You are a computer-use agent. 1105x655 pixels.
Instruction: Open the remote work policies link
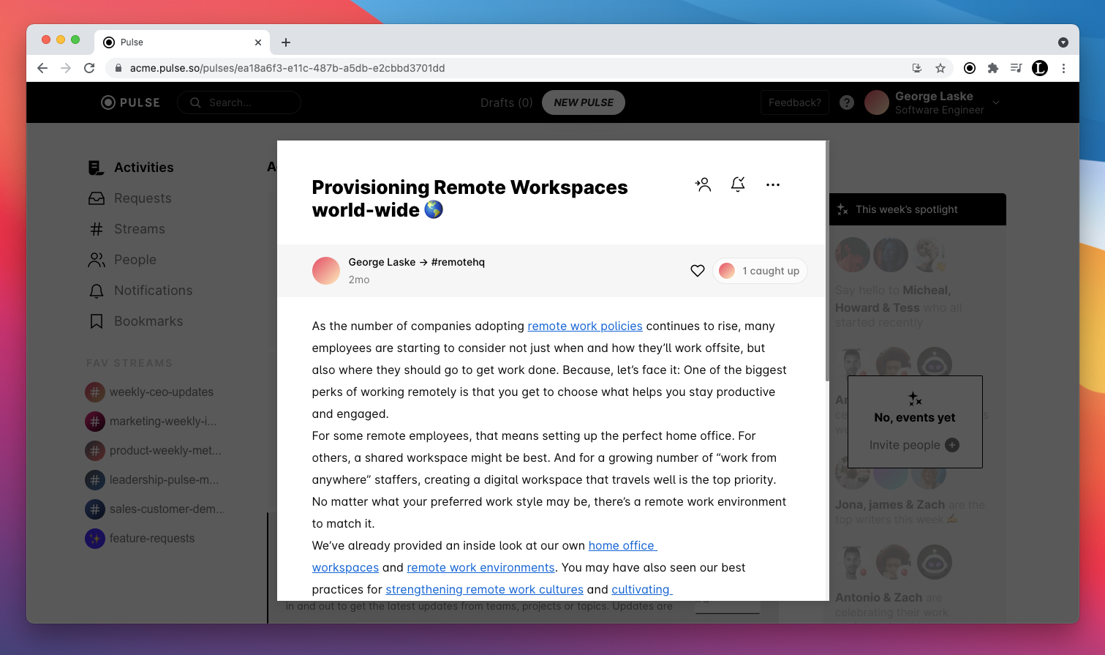(x=584, y=326)
